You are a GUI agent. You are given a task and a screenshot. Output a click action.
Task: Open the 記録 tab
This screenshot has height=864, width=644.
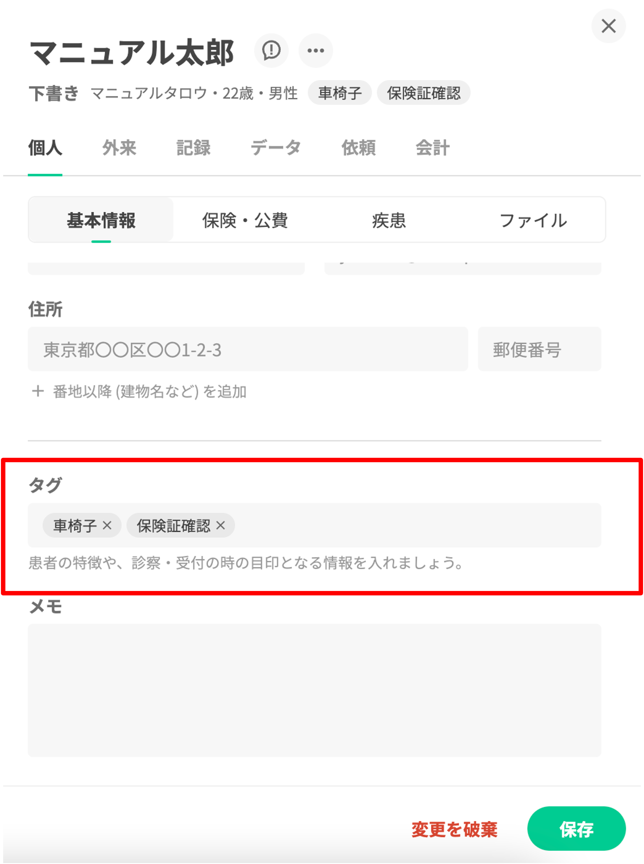(x=193, y=148)
